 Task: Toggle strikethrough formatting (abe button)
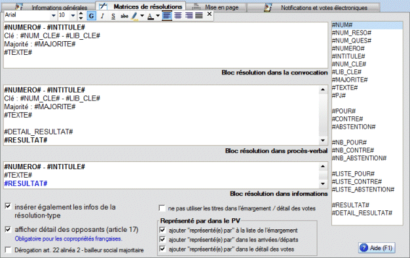pyautogui.click(x=124, y=16)
